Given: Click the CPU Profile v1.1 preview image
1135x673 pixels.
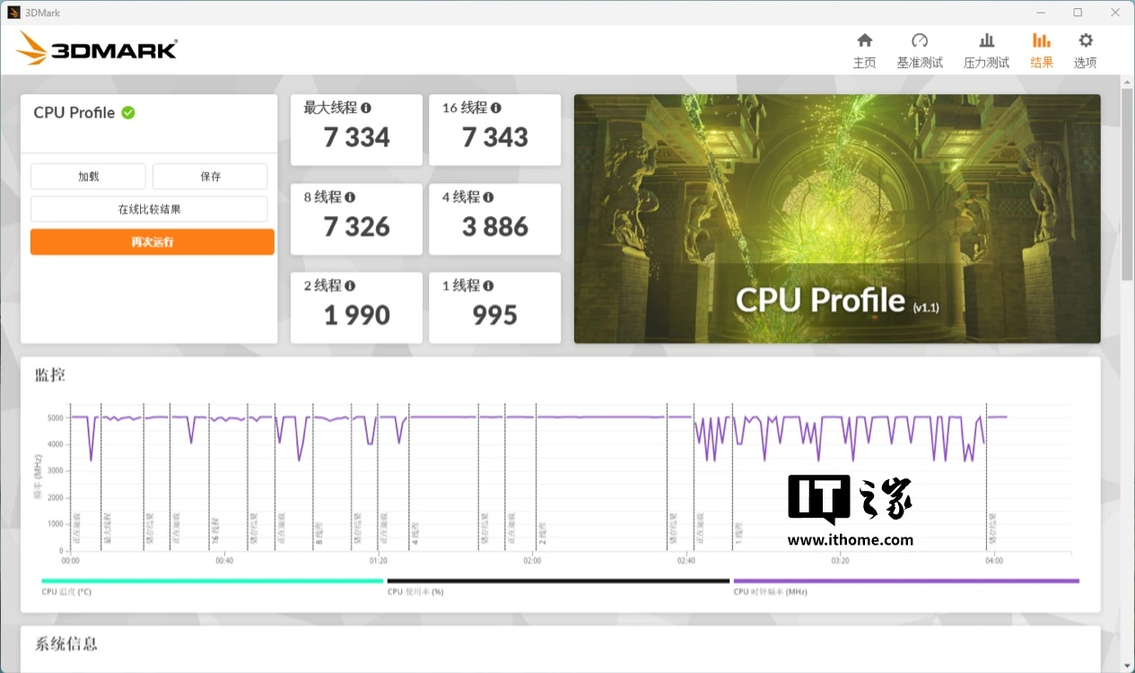Looking at the screenshot, I should click(x=837, y=219).
